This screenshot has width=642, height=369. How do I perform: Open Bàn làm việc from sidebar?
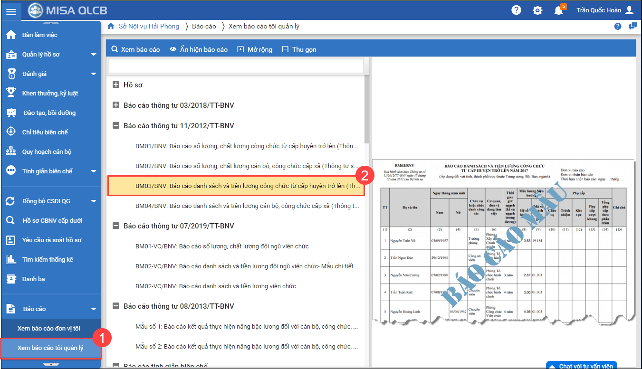click(40, 35)
